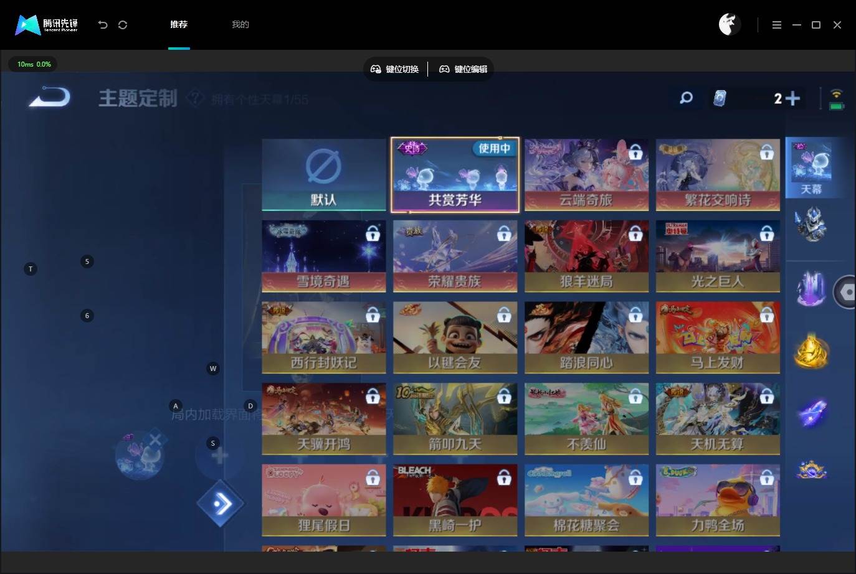The height and width of the screenshot is (574, 856).
Task: Open the help question mark next to 主题定制
Action: 195,98
